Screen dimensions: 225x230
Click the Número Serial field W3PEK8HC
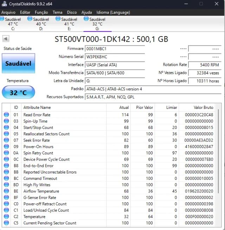(x=115, y=57)
